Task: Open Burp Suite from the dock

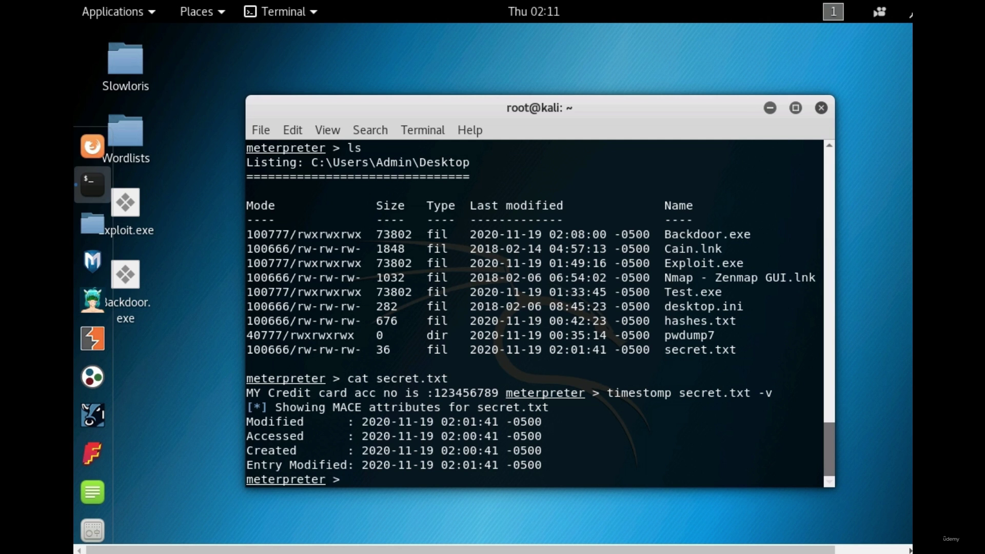Action: pos(92,339)
